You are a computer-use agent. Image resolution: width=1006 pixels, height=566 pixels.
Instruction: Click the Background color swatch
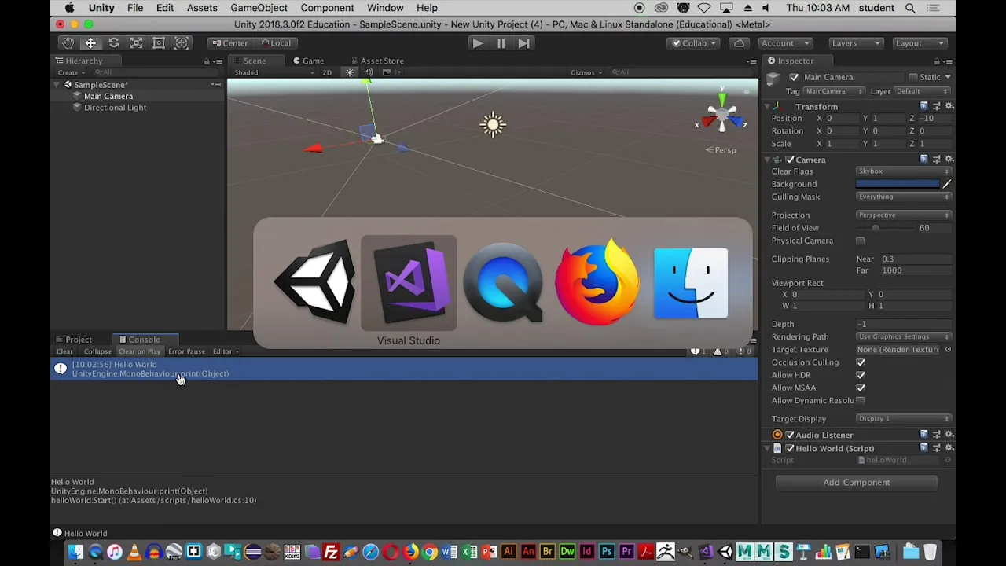pyautogui.click(x=898, y=184)
